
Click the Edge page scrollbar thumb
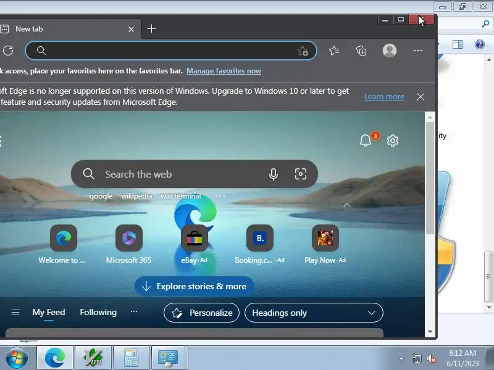click(x=430, y=178)
